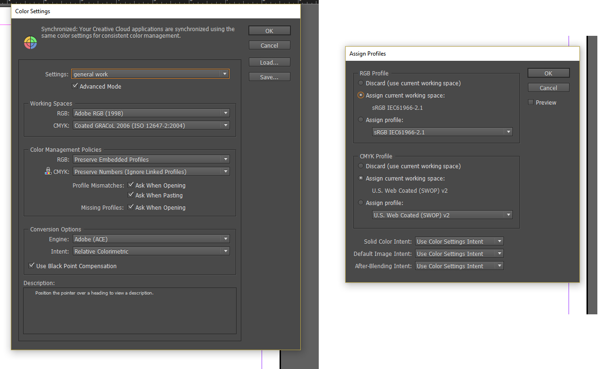
Task: Open the After-Blending Intent dropdown
Action: click(500, 265)
